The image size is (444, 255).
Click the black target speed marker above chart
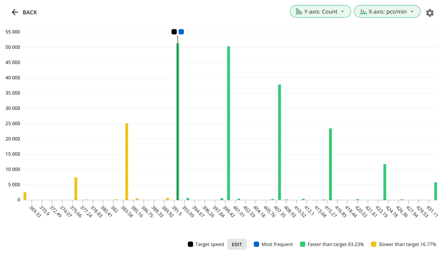click(x=174, y=32)
